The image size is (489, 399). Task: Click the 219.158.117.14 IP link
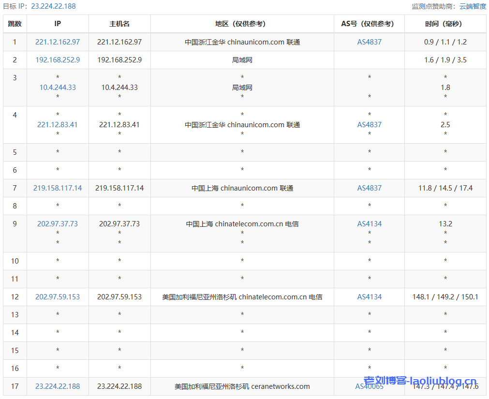(58, 188)
